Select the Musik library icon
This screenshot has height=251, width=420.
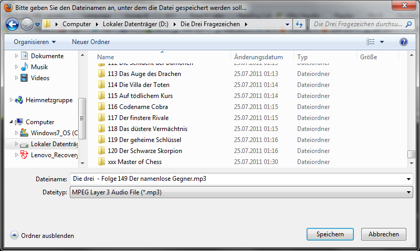tap(24, 67)
